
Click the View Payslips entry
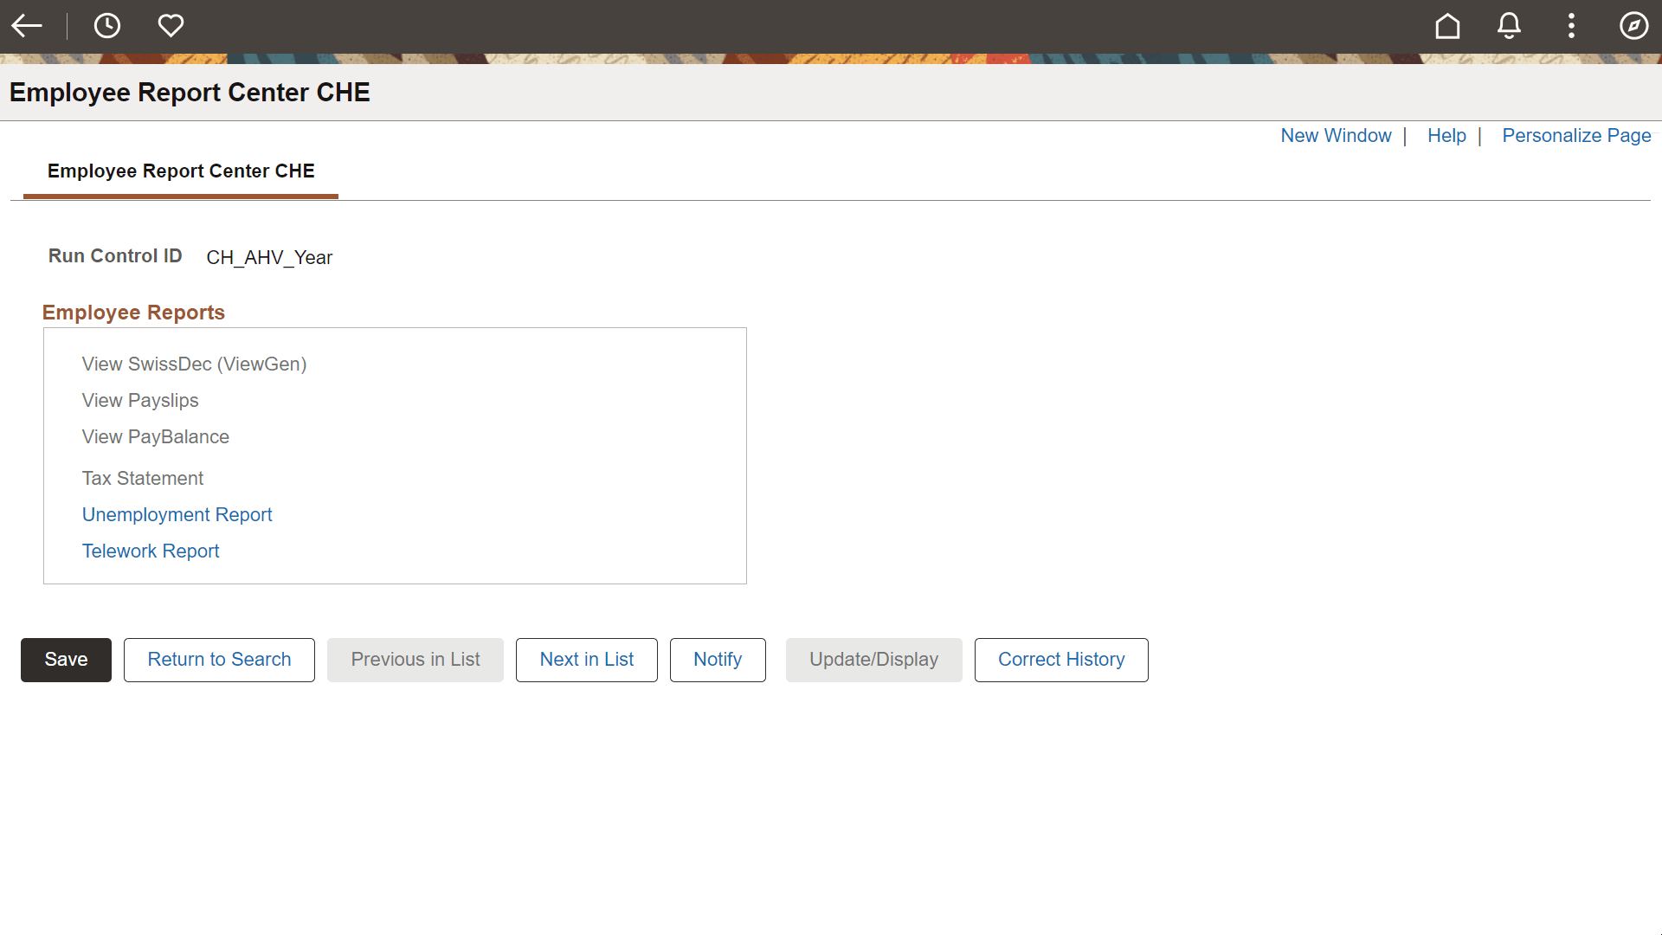coord(140,401)
